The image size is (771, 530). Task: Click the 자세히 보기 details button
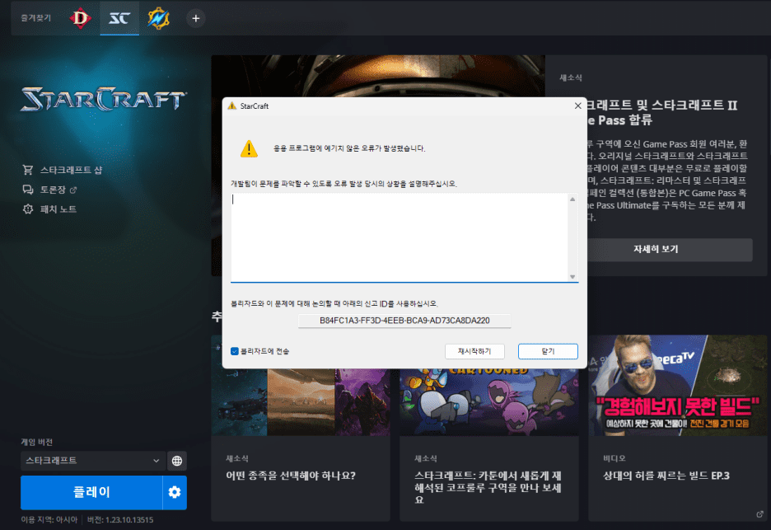(669, 250)
